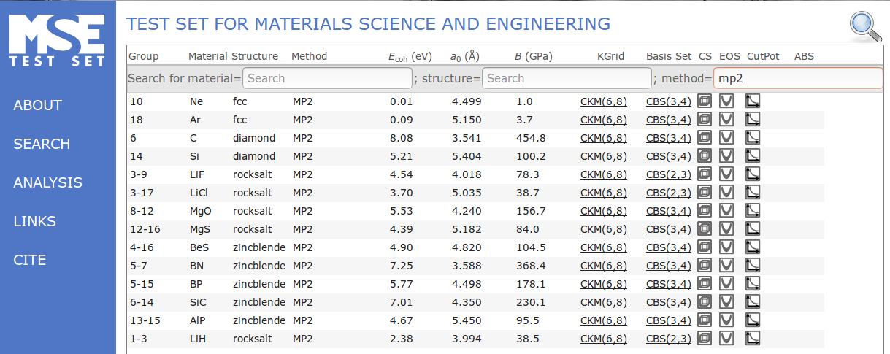This screenshot has height=354, width=890.
Task: Open EOS icon for BN row
Action: tap(726, 266)
